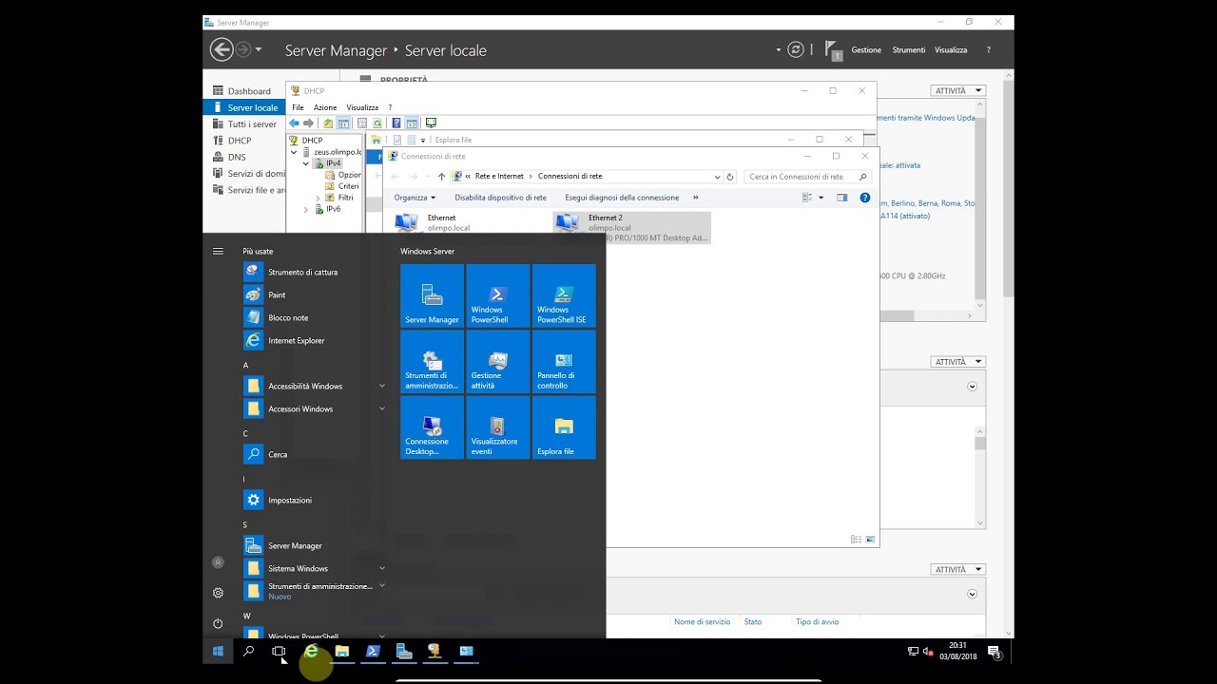The image size is (1217, 684).
Task: Click the settings gear in Start rail
Action: [218, 593]
